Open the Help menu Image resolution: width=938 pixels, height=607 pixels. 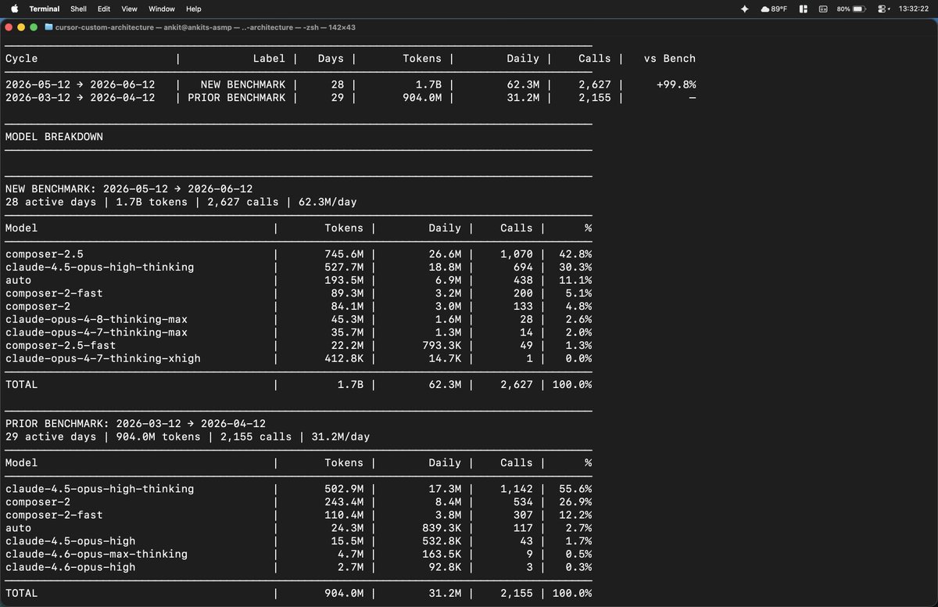194,9
